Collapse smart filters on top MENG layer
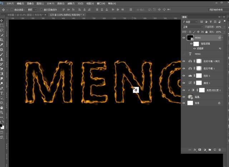This screenshot has height=167, width=229. click(222, 38)
